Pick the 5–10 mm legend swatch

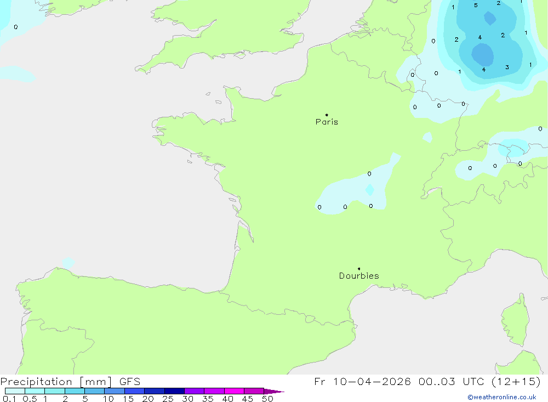point(95,391)
